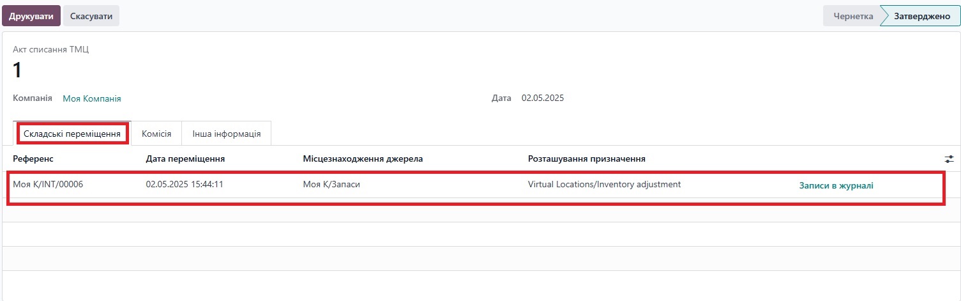Click the document number title 1
This screenshot has width=961, height=301.
[x=18, y=70]
